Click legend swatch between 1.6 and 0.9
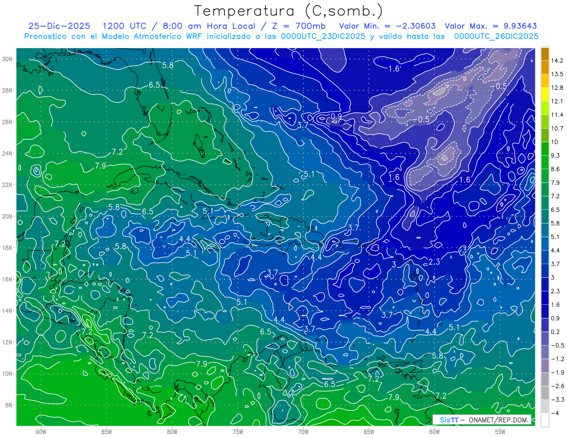Screen dimensions: 567x438 click(x=545, y=311)
